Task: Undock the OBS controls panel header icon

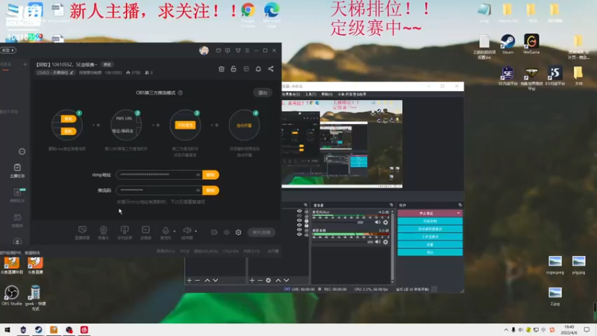Action: (x=460, y=205)
